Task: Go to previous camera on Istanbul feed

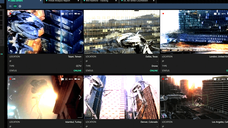Action: click(x=11, y=97)
